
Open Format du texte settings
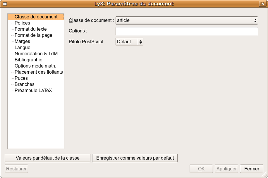coord(30,29)
